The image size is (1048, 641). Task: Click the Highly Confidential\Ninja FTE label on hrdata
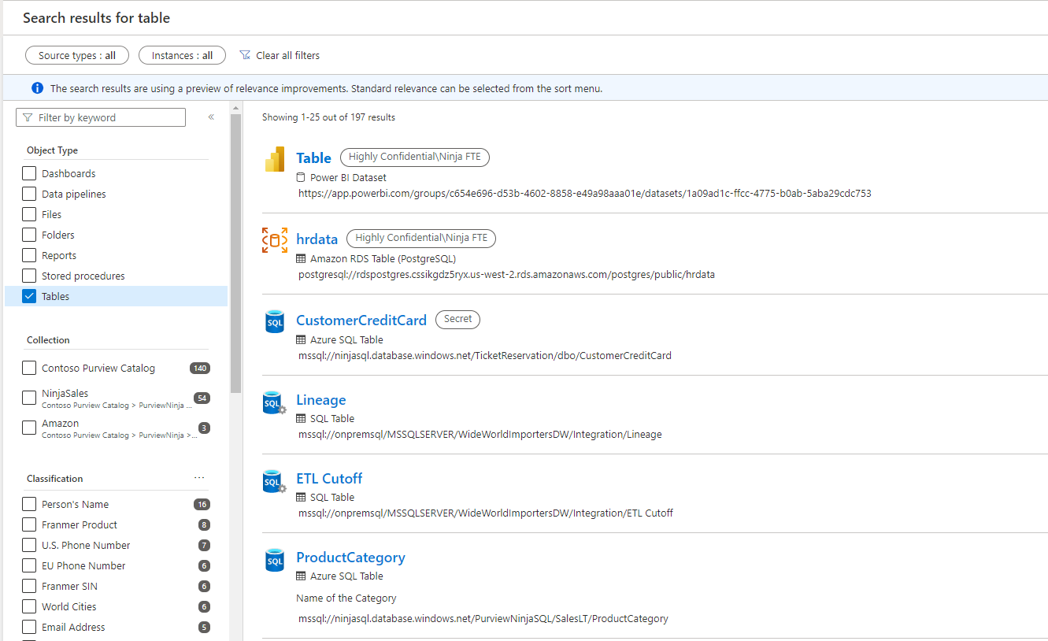point(421,239)
